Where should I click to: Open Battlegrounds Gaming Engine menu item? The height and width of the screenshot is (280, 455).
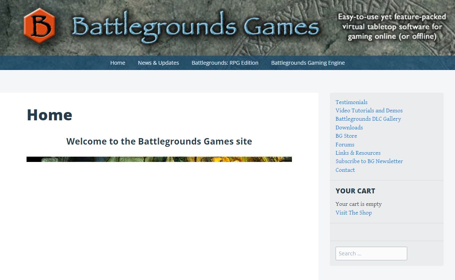308,63
